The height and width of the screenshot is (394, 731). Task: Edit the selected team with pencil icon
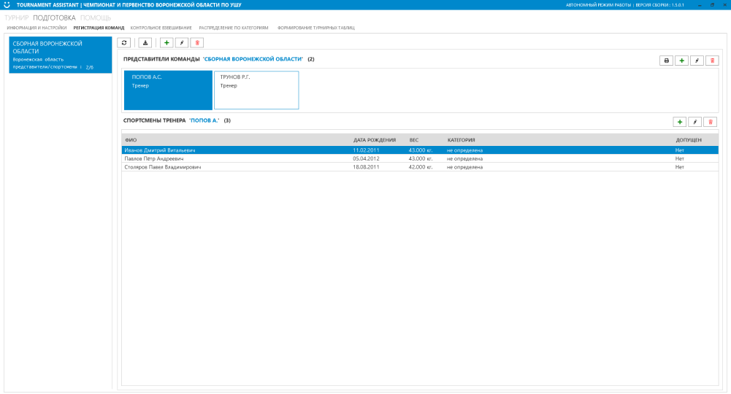[183, 43]
